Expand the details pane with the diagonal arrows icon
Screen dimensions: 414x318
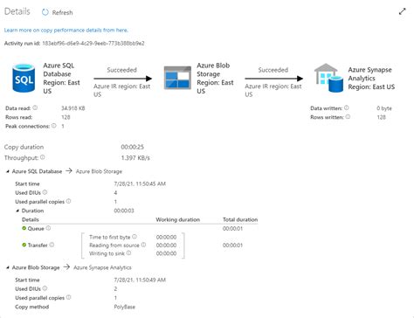click(402, 11)
